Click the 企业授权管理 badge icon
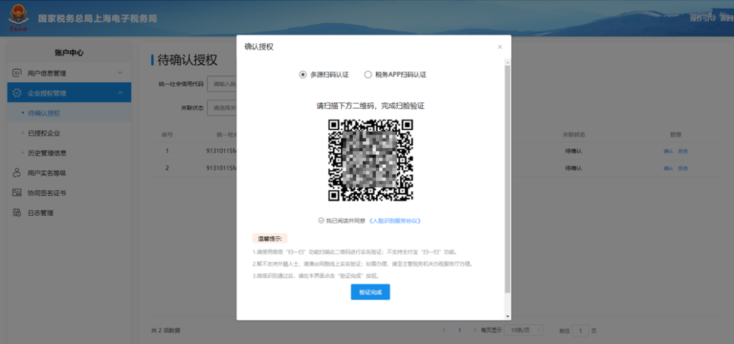The width and height of the screenshot is (734, 344). pos(17,92)
